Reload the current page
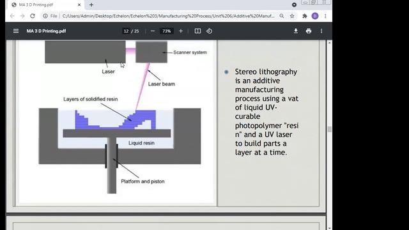Viewport: 409px width, 230px height. 33,16
